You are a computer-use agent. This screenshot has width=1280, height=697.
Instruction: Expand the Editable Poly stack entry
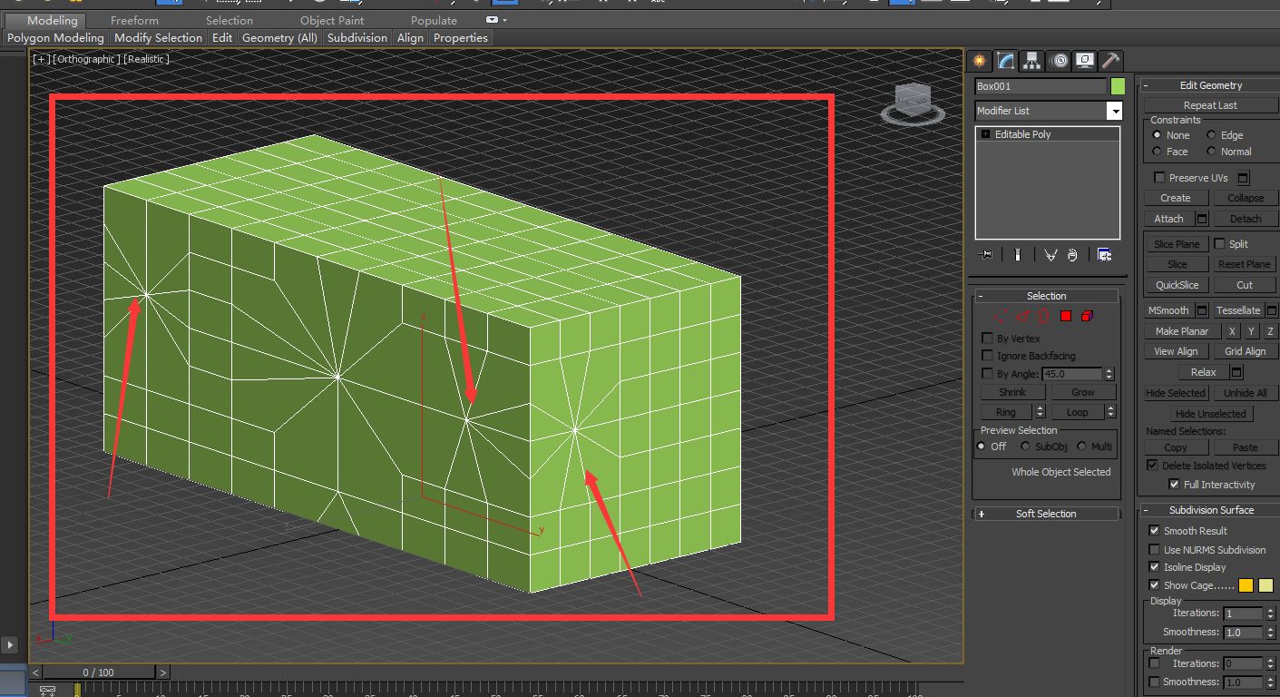(x=985, y=134)
